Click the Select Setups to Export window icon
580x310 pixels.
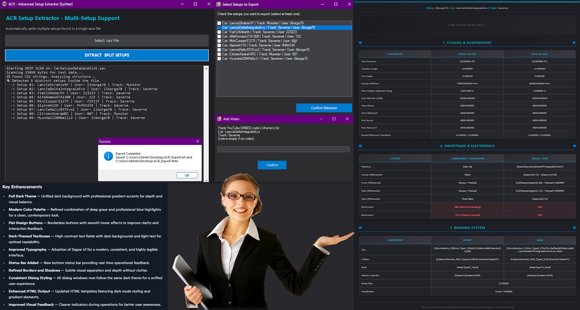[218, 4]
